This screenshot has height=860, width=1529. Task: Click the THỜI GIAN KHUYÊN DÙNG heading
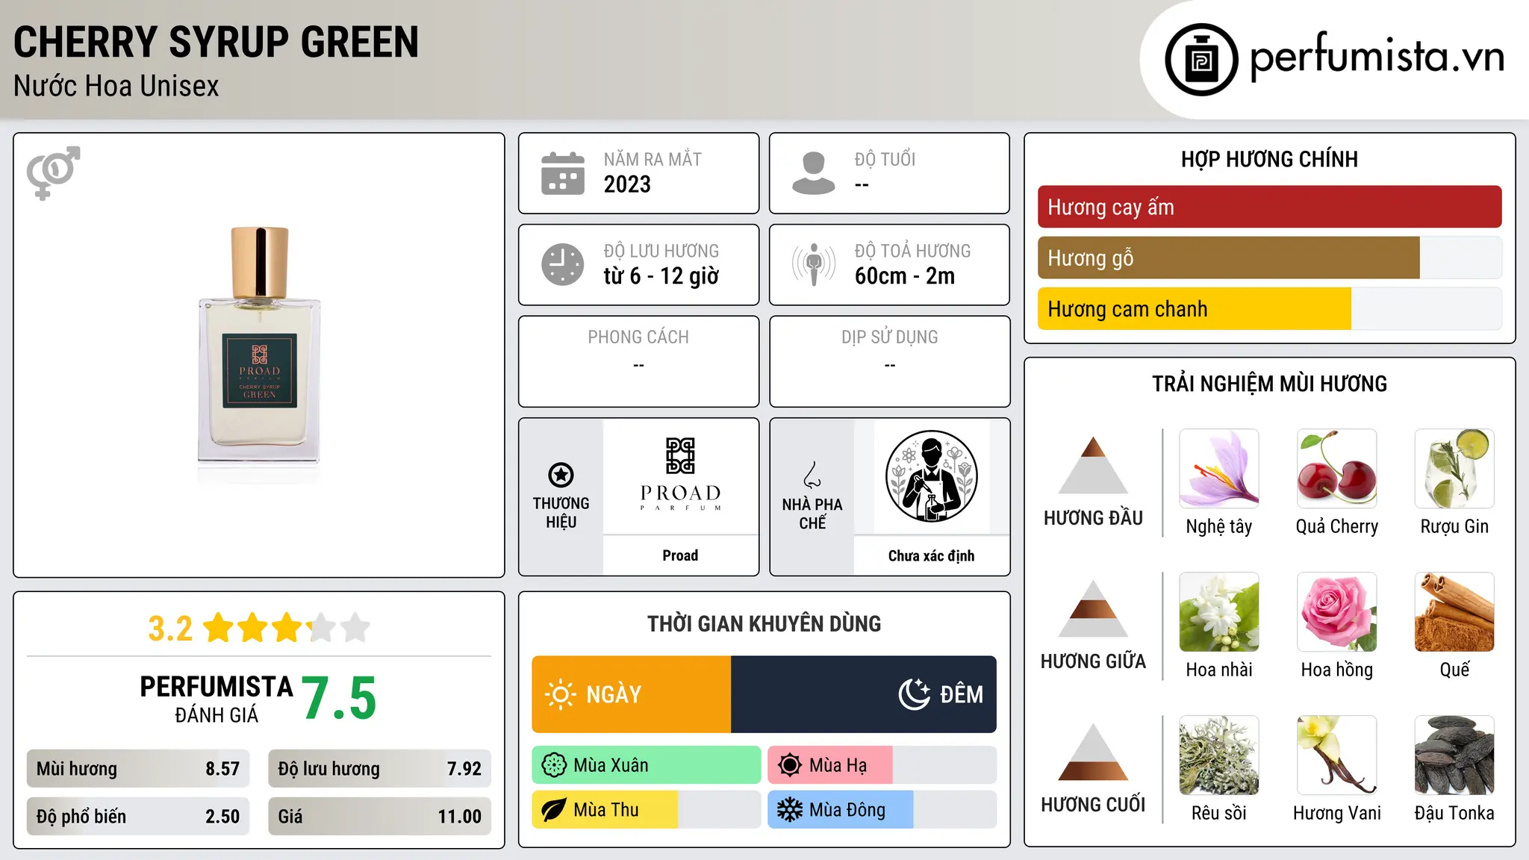click(764, 623)
